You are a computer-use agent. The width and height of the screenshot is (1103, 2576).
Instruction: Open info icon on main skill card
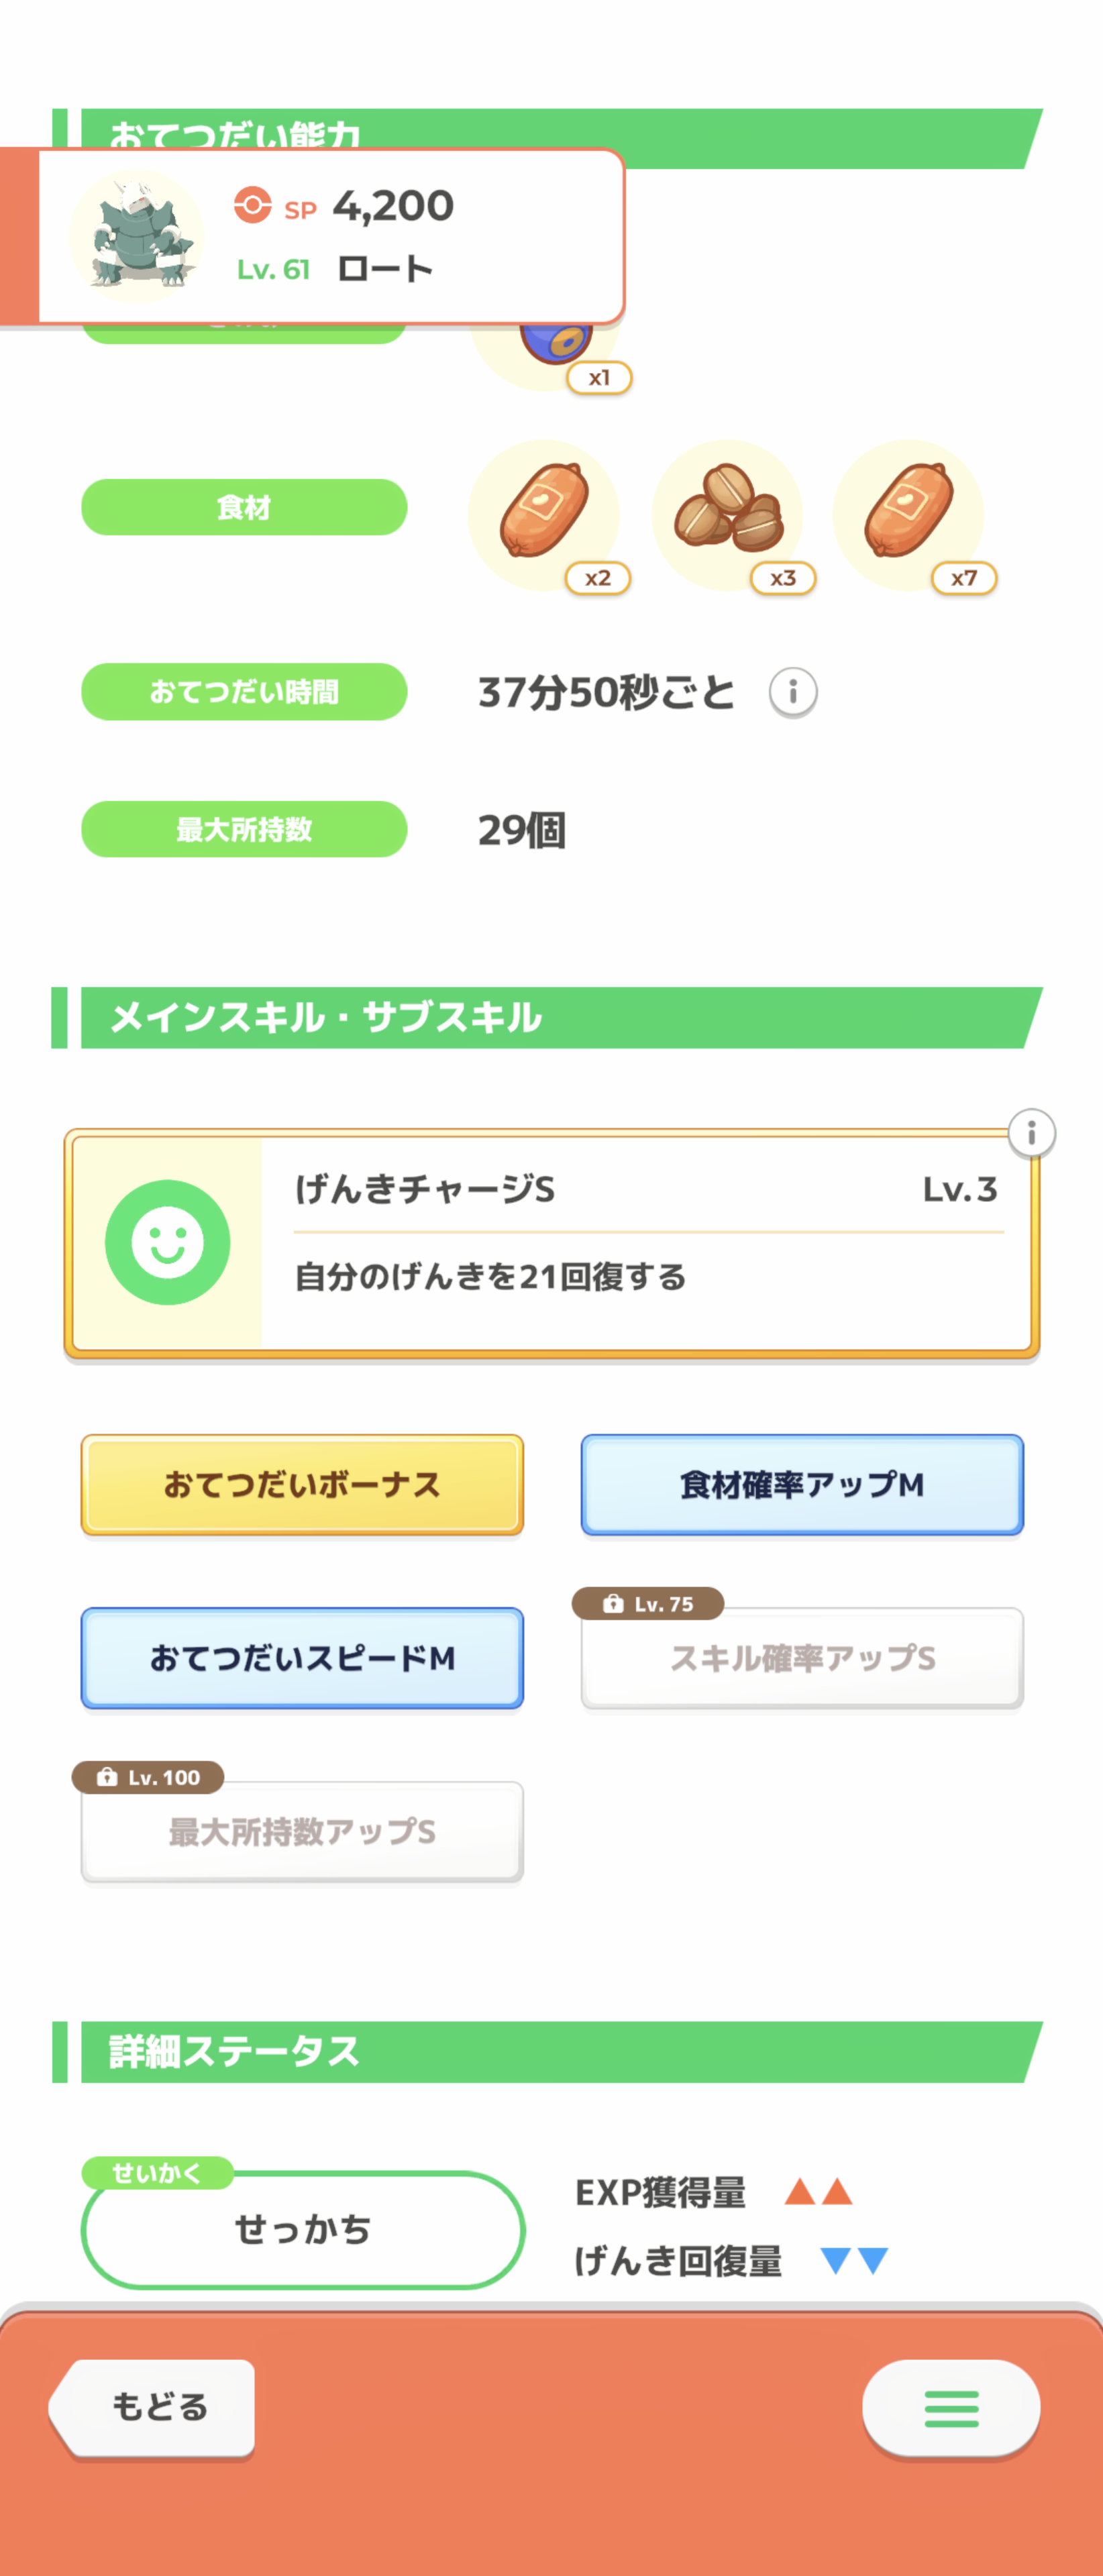(1031, 1134)
